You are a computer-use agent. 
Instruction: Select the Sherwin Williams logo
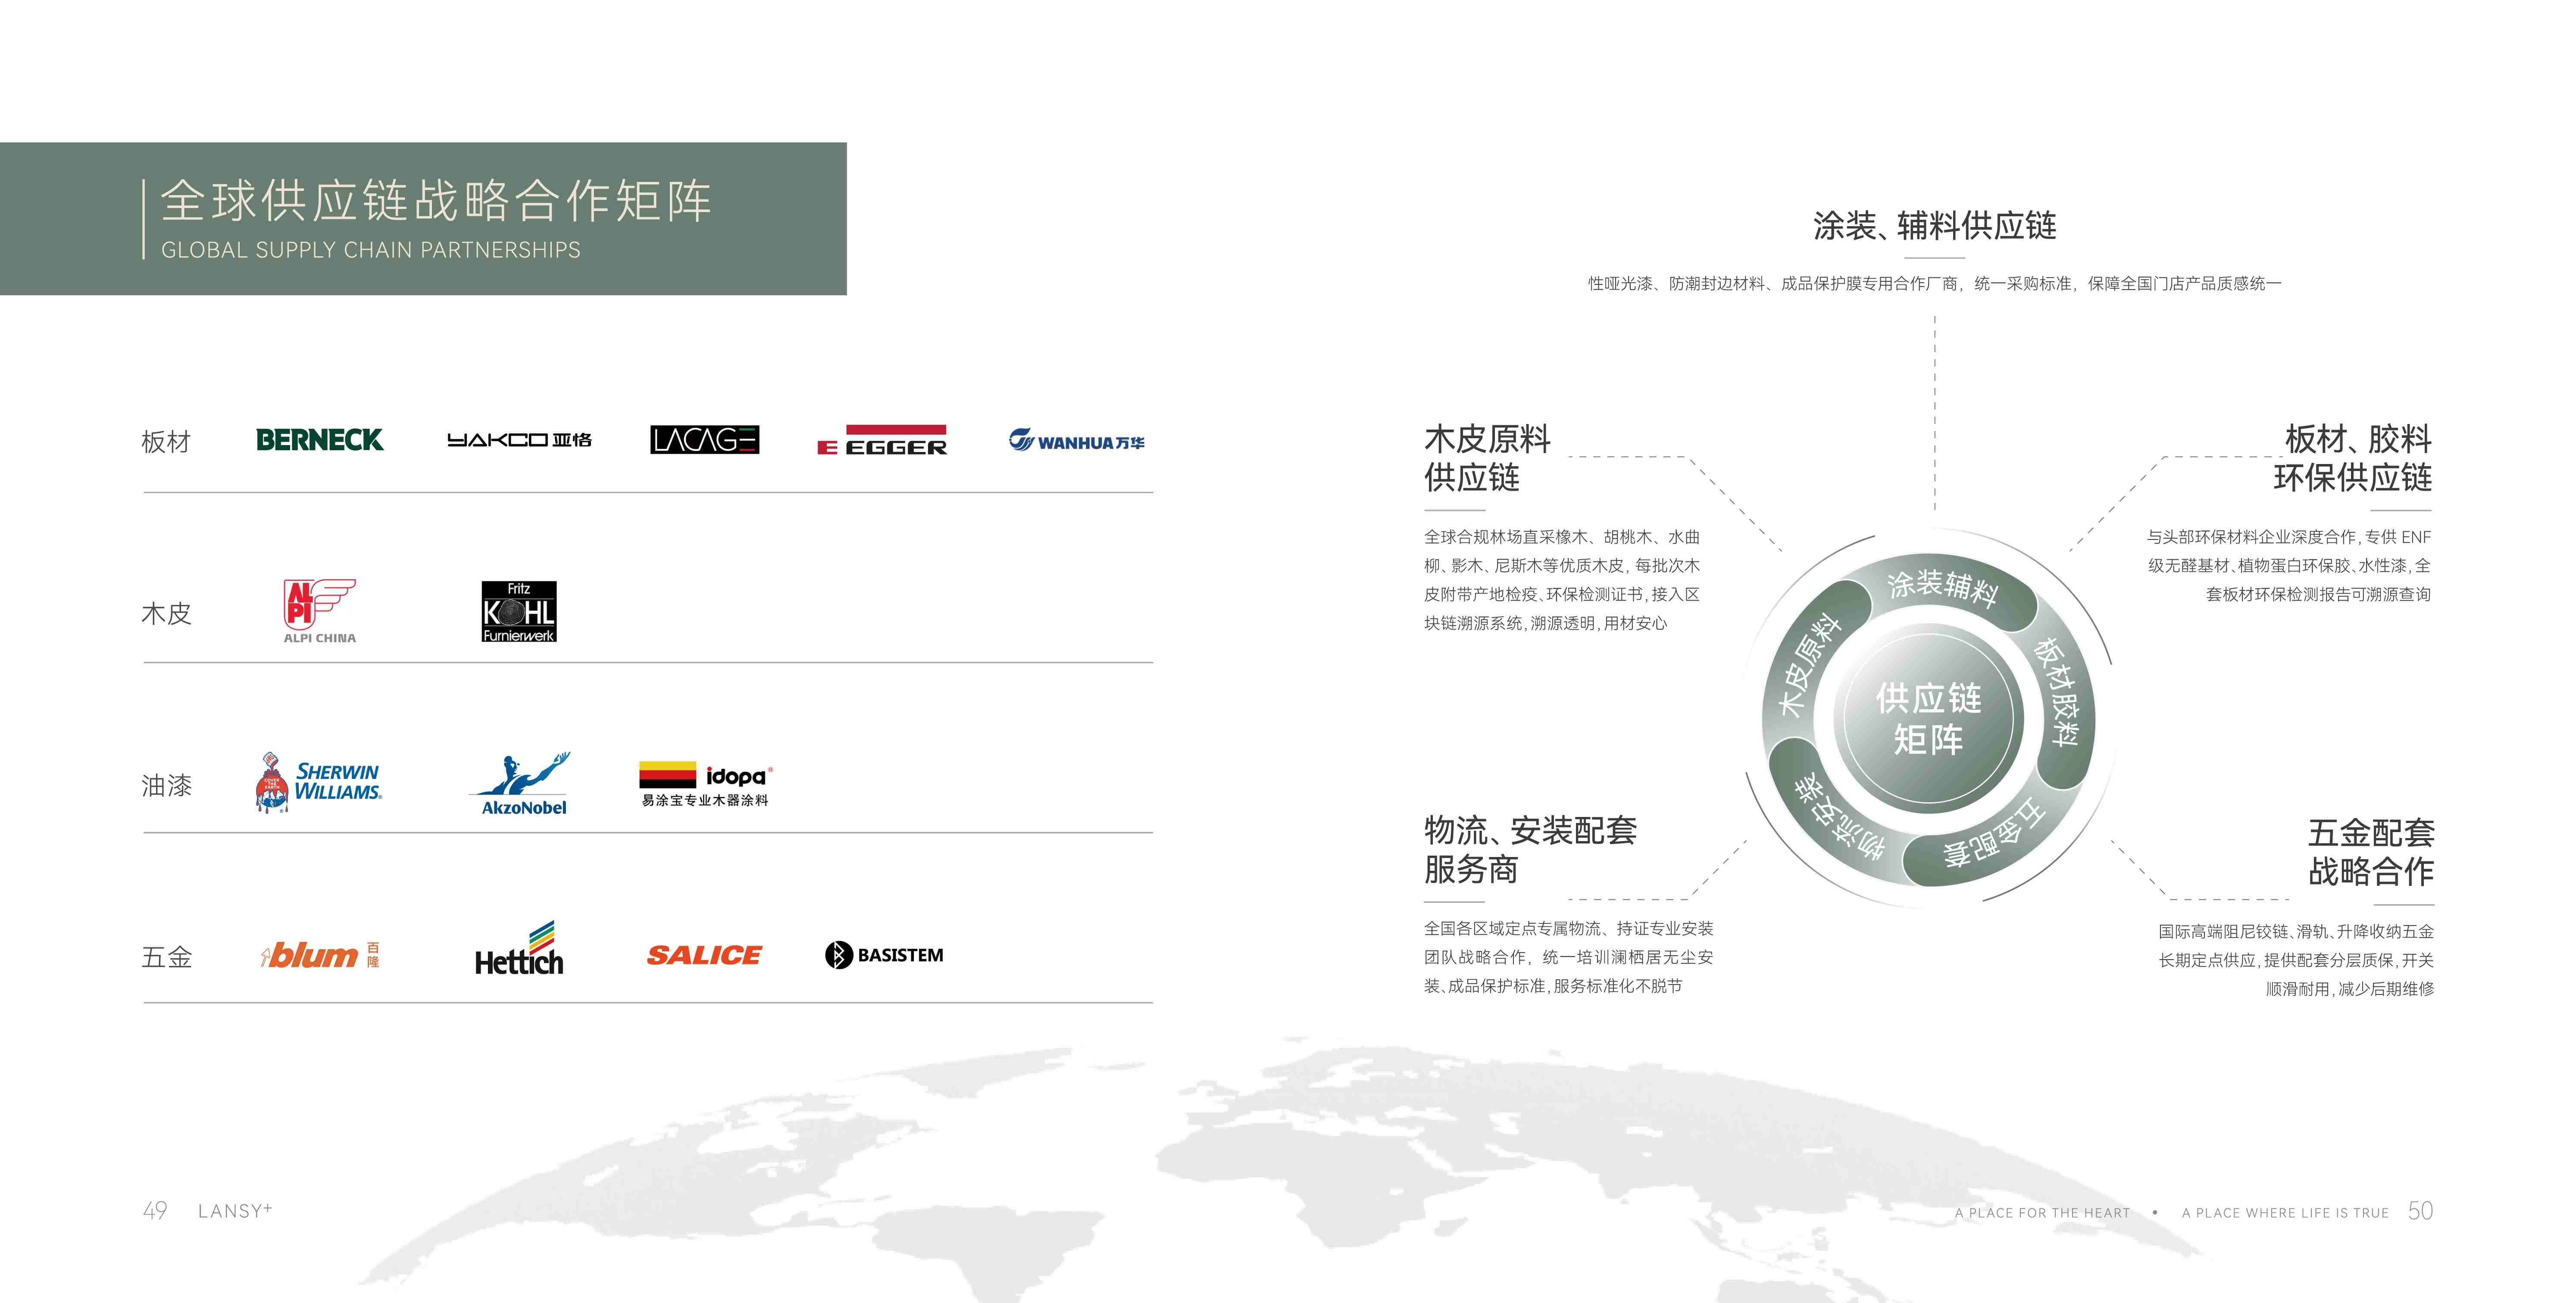tap(319, 783)
